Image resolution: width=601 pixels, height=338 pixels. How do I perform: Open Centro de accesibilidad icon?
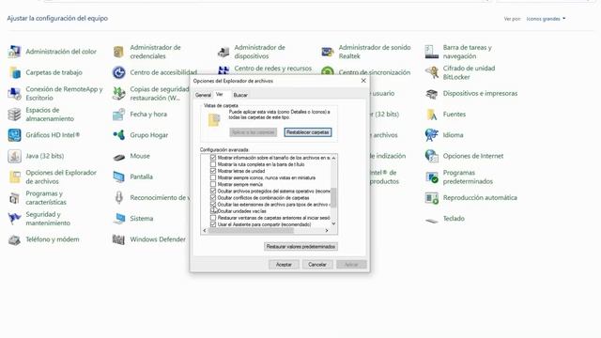point(119,72)
